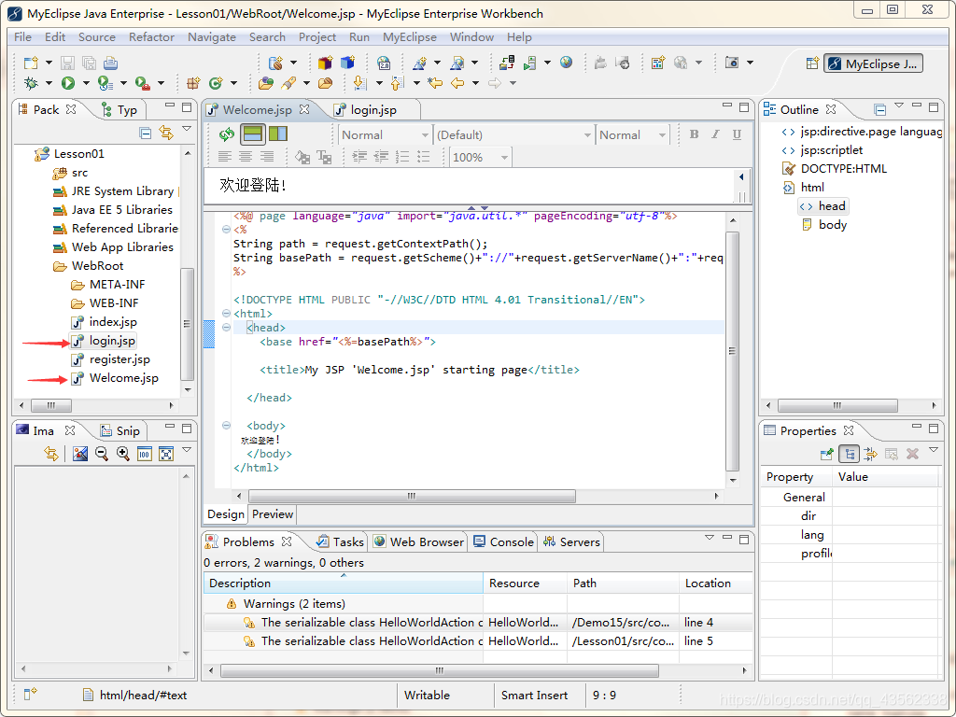Collapse the head tag fold in code editor
Viewport: 956px width, 717px height.
click(x=227, y=328)
